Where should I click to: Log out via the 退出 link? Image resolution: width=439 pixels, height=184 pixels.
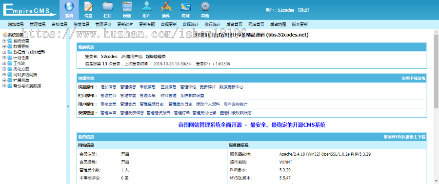click(303, 10)
